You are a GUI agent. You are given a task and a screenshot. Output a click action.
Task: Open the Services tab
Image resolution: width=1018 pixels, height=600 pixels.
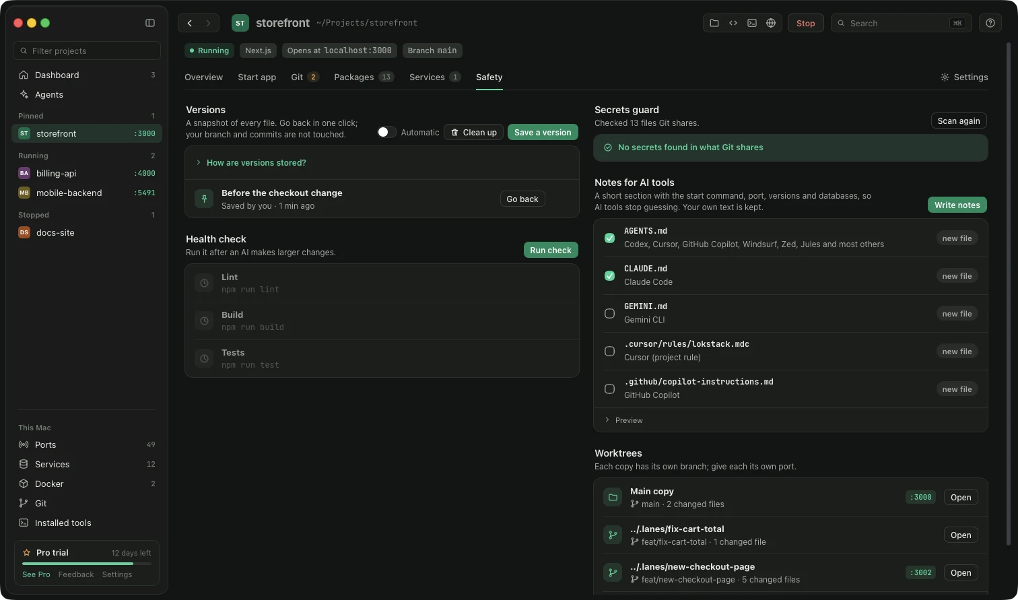tap(435, 77)
